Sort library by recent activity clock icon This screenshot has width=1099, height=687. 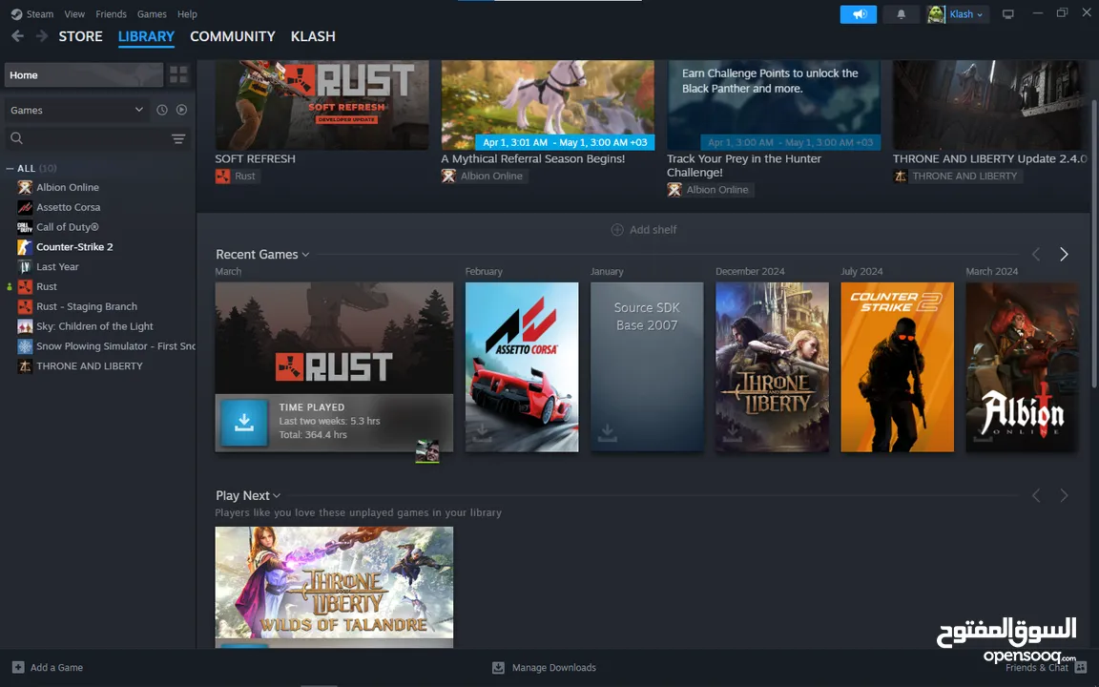point(162,110)
